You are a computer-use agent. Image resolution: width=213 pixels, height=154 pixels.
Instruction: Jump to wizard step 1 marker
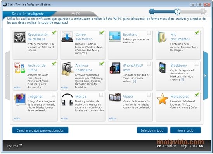(x=152, y=11)
